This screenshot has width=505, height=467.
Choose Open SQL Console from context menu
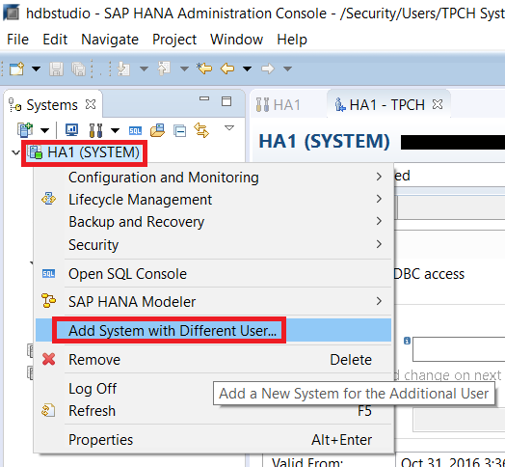pos(214,274)
